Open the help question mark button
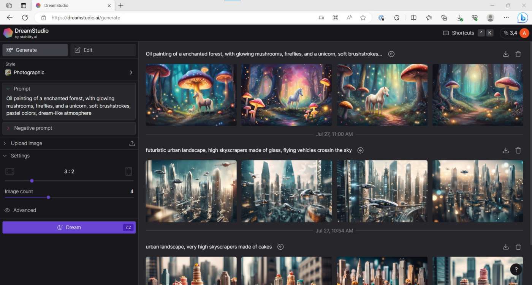 (516, 269)
